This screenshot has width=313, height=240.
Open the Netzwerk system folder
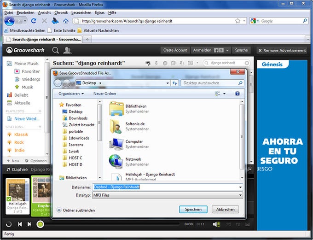[129, 162]
